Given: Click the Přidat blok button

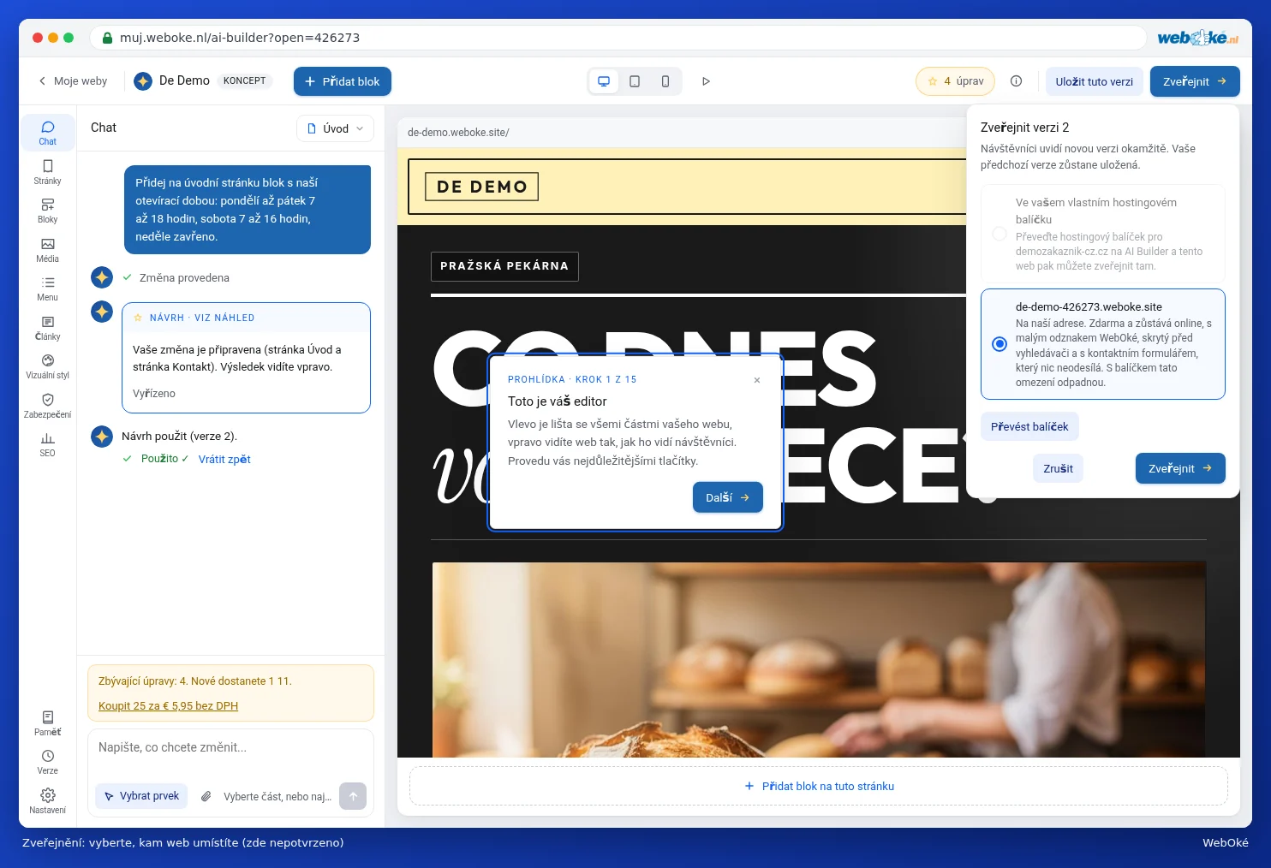Looking at the screenshot, I should (343, 81).
